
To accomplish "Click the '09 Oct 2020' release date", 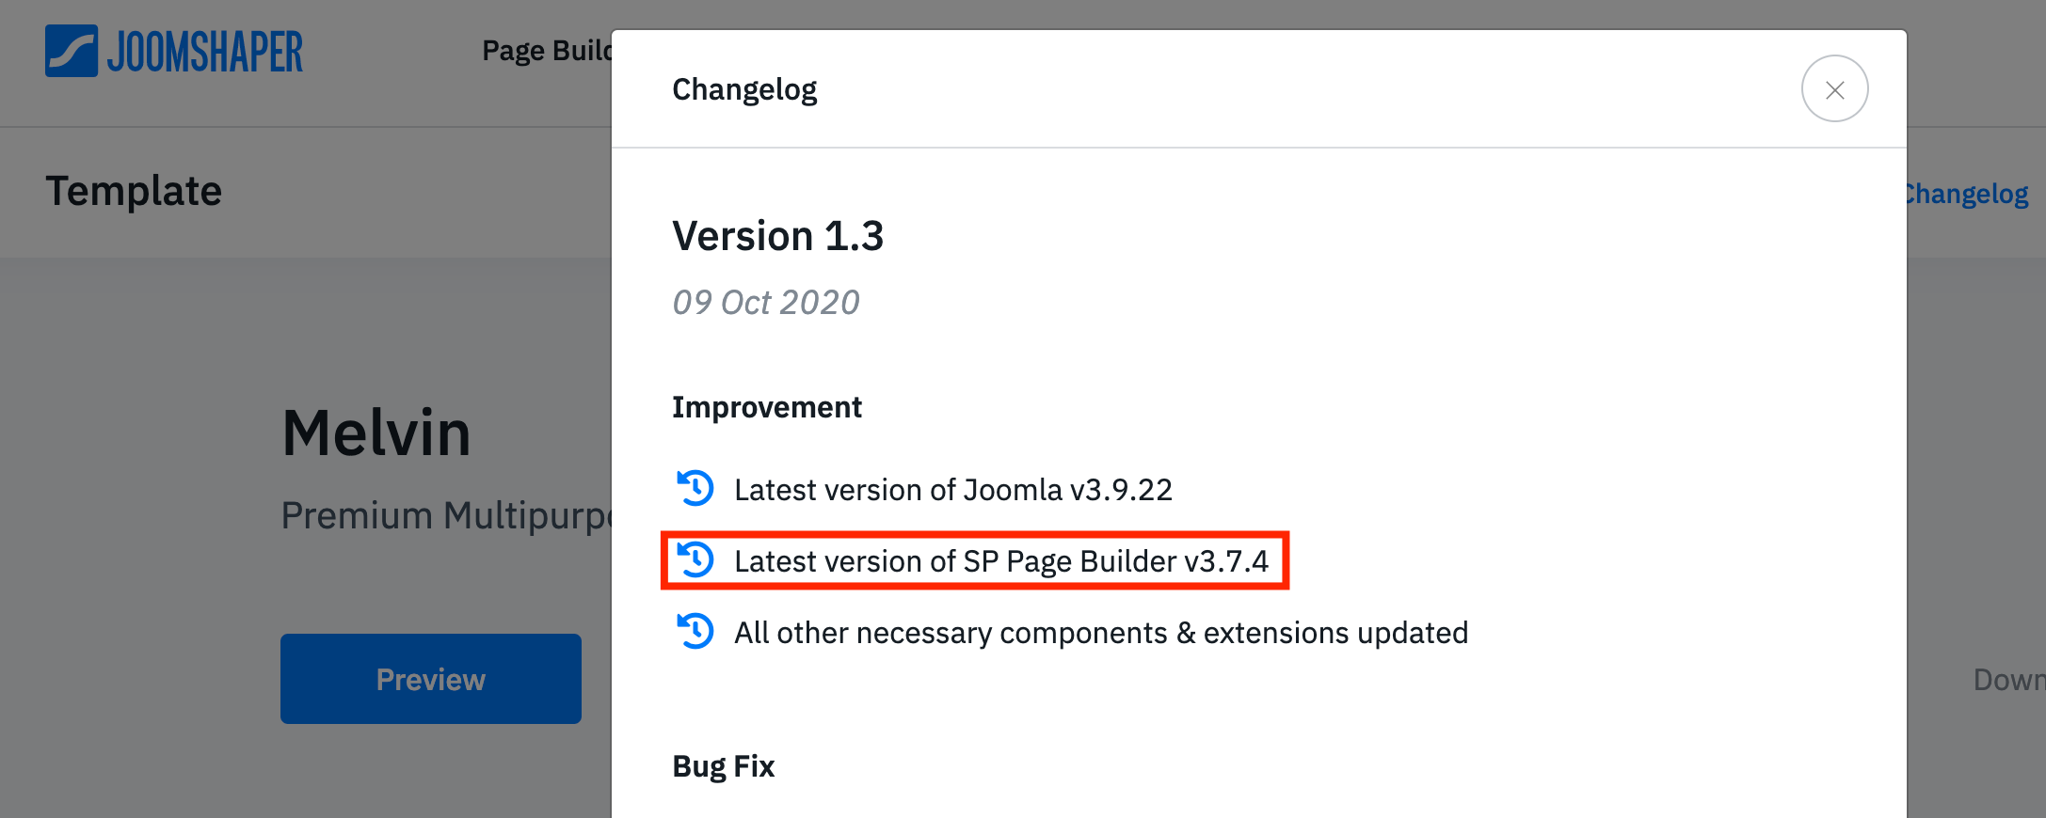I will click(x=765, y=303).
